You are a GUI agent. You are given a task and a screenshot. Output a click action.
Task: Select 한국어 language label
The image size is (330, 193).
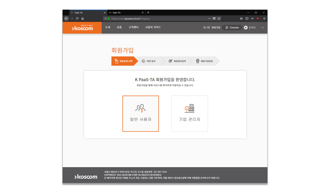(x=252, y=27)
